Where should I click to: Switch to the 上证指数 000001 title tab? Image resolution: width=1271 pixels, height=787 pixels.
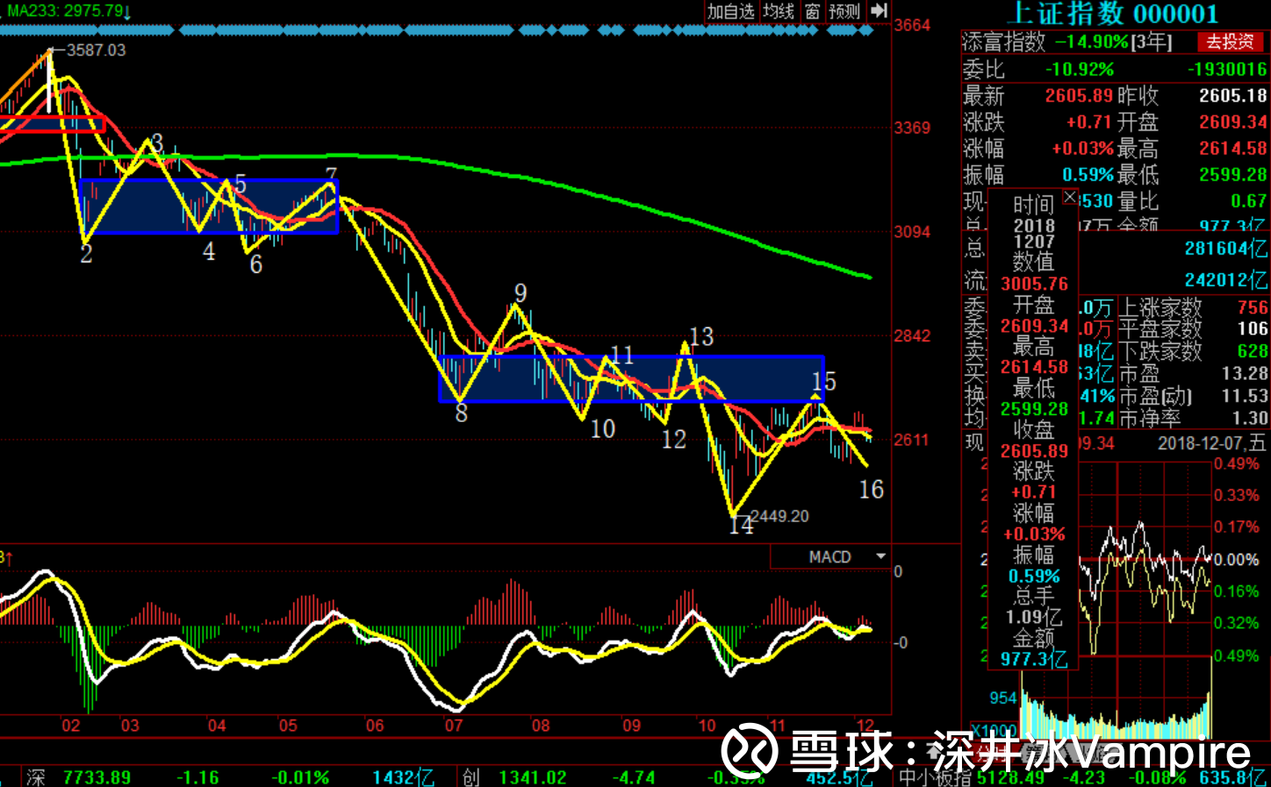[1114, 14]
